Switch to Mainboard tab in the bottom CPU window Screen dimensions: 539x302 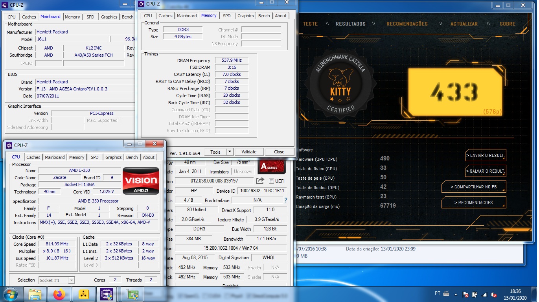[55, 157]
